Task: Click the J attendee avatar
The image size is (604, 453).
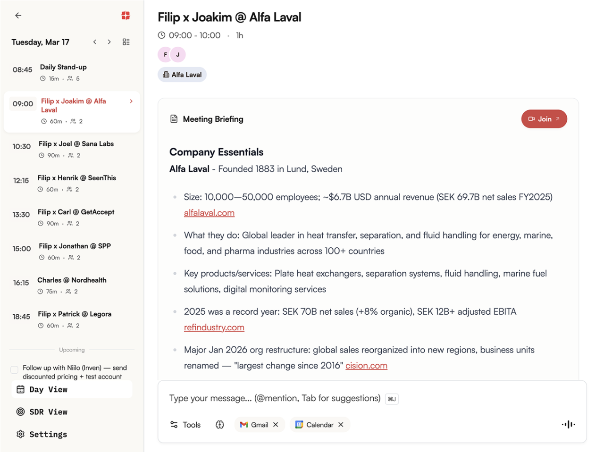Action: coord(178,55)
